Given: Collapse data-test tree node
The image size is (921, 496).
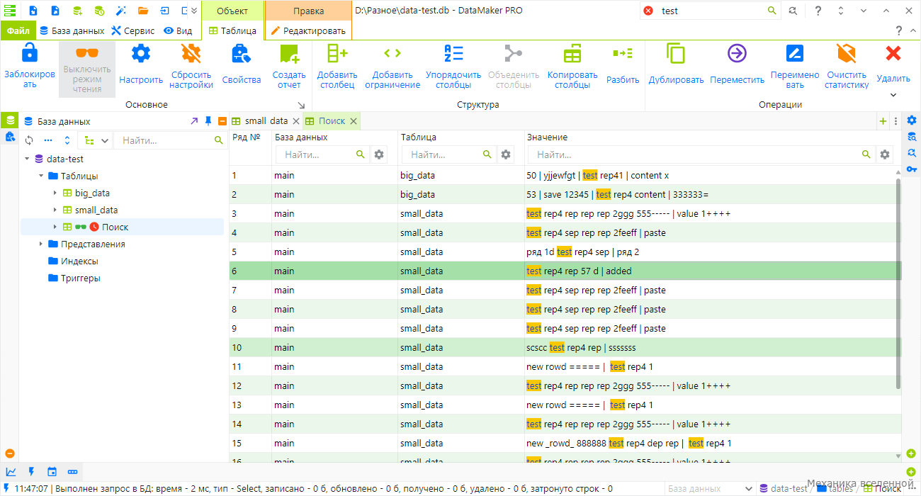Looking at the screenshot, I should [x=27, y=159].
